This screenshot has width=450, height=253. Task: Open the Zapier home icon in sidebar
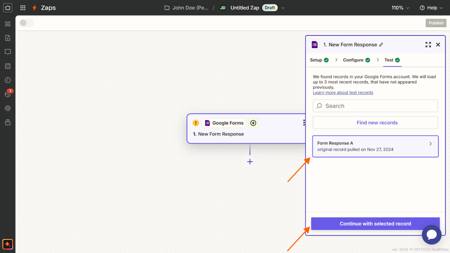tap(8, 8)
